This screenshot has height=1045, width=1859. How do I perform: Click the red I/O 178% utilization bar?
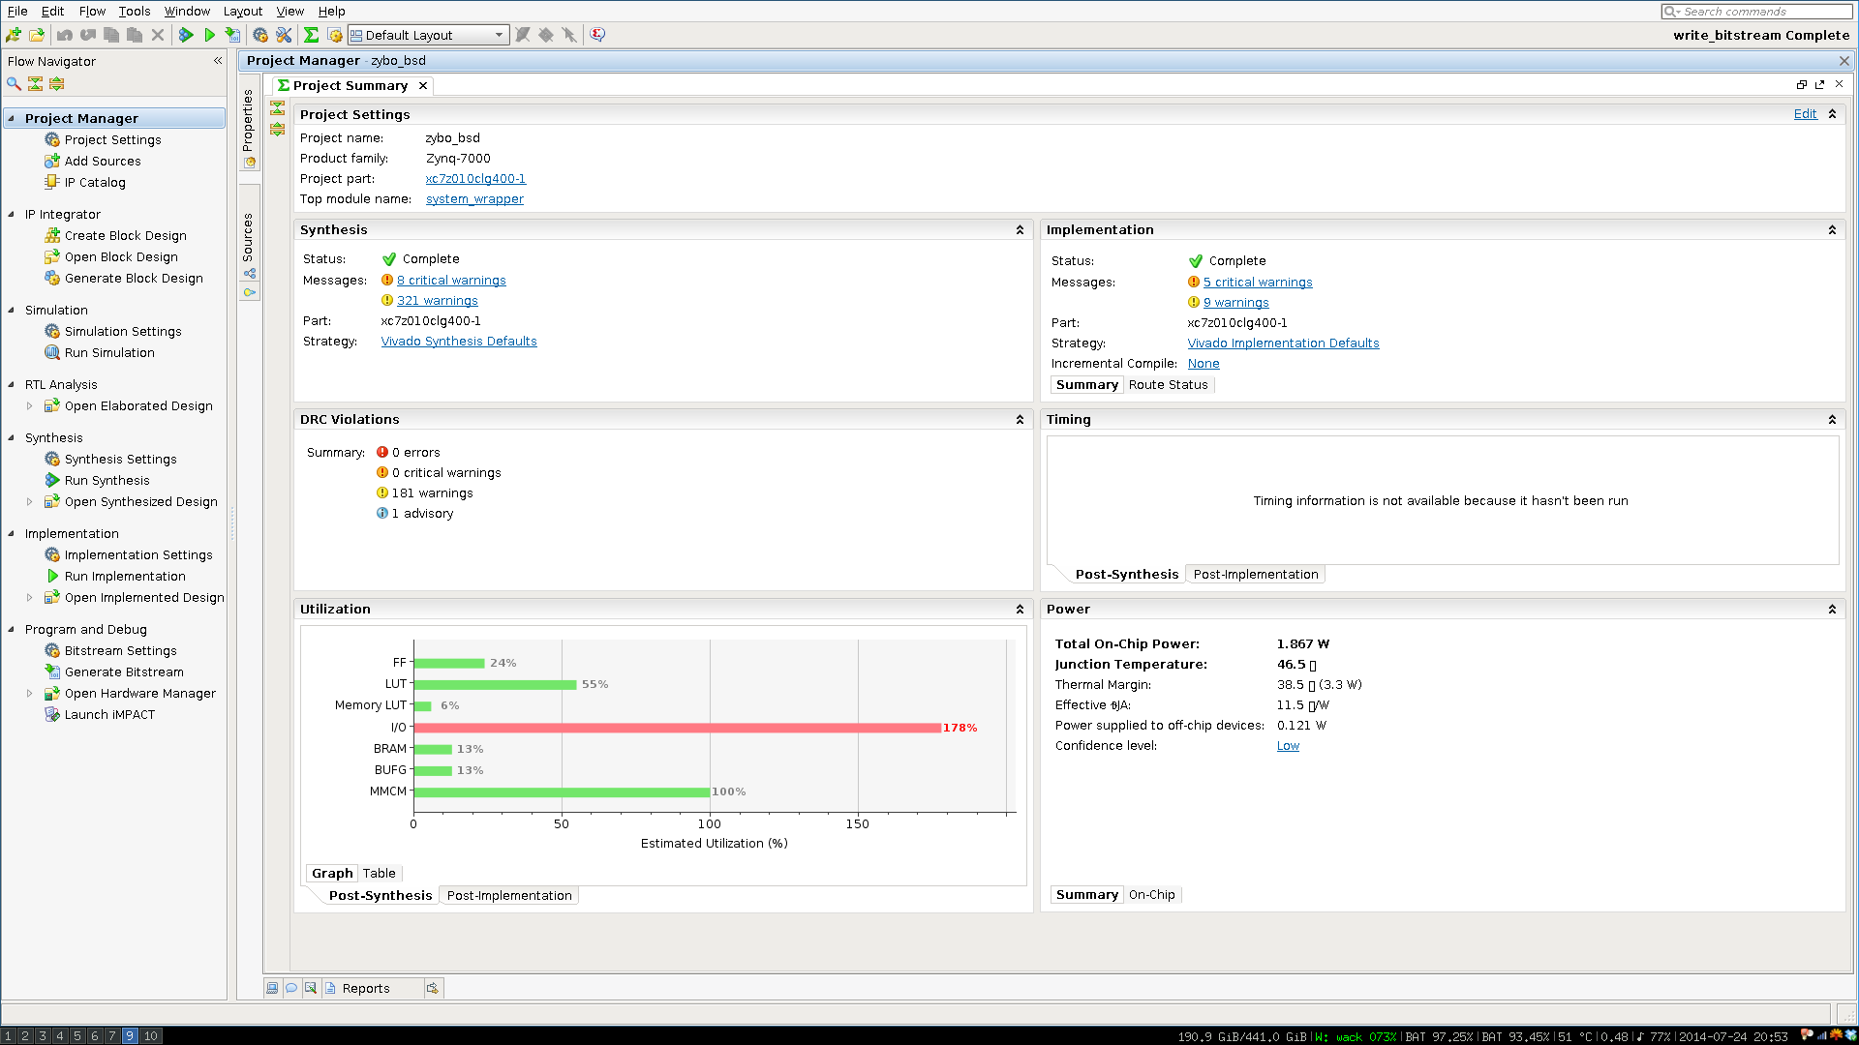(x=677, y=728)
